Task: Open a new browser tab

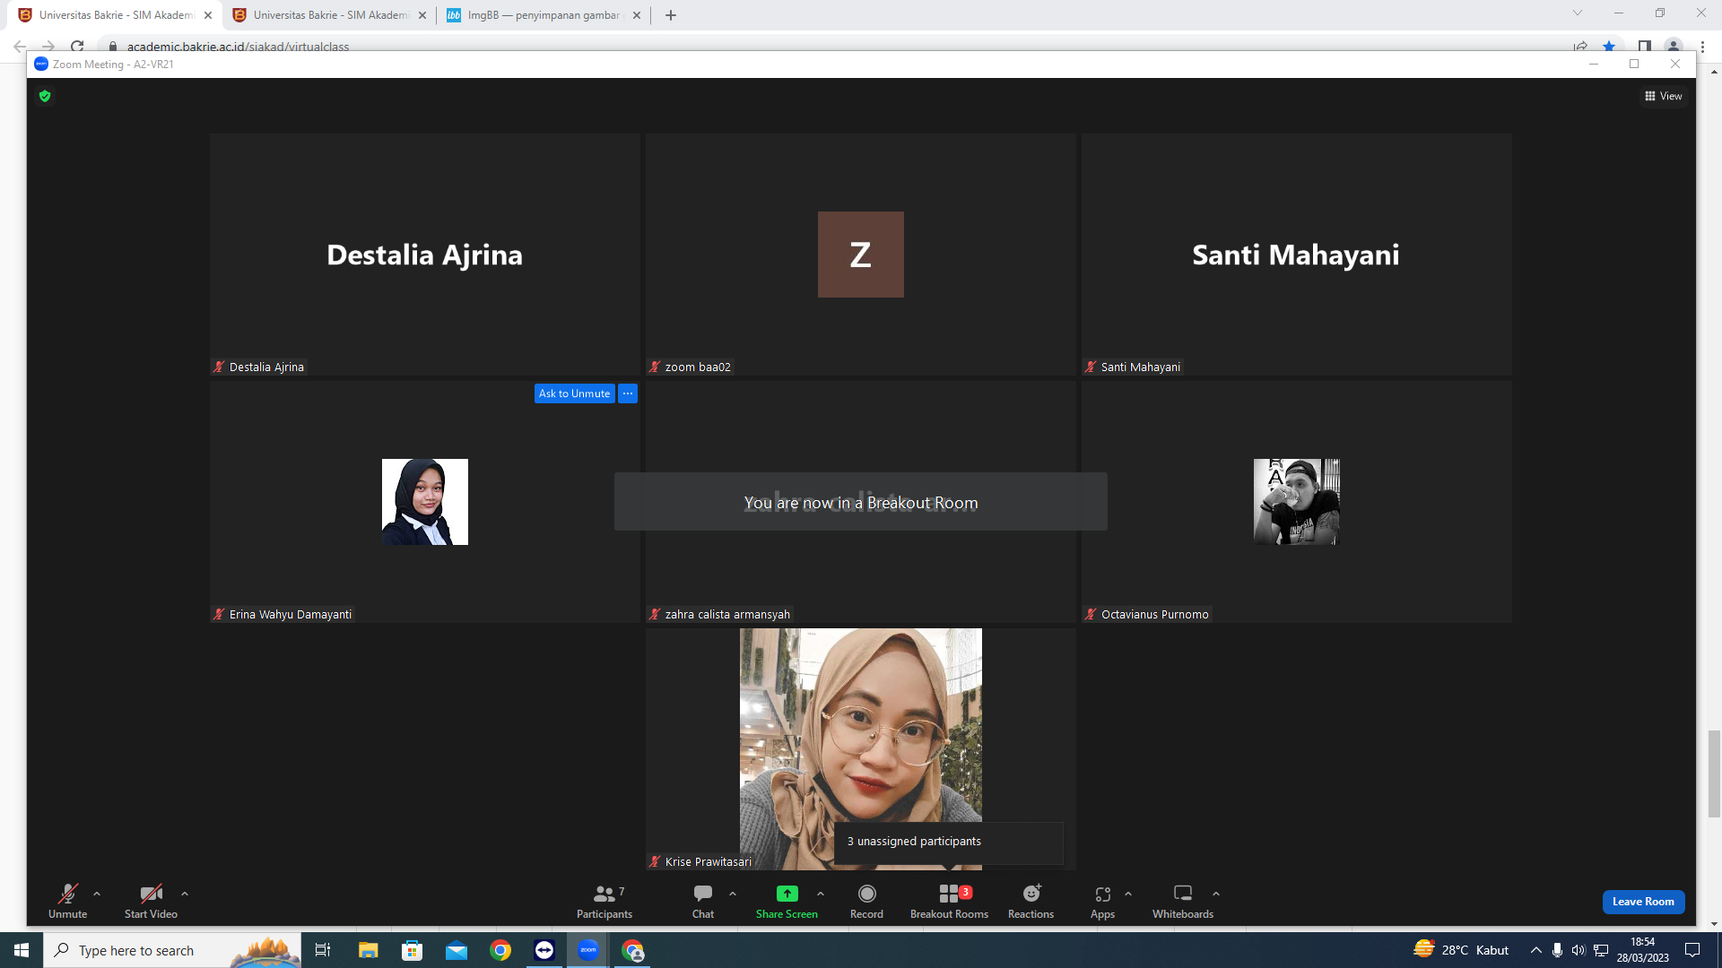Action: tap(671, 15)
